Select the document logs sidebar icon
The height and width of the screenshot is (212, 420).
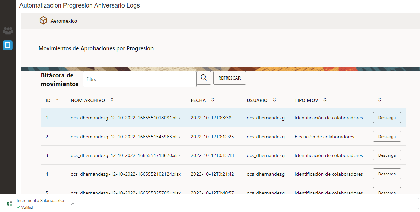tap(8, 45)
